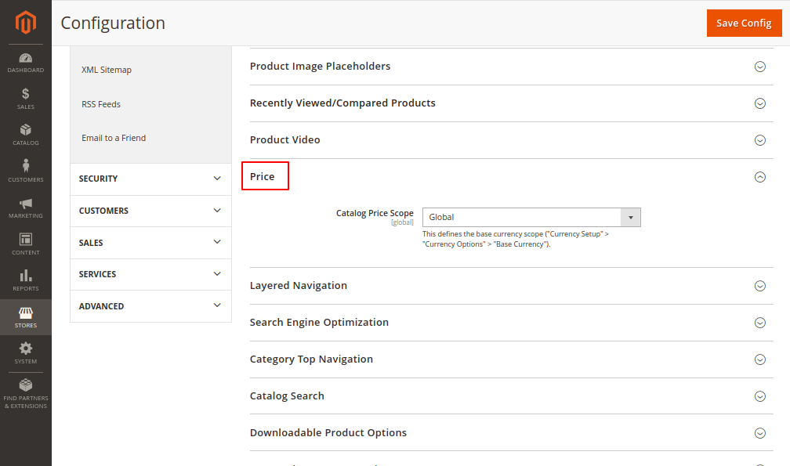Open the System gear icon menu

click(25, 352)
